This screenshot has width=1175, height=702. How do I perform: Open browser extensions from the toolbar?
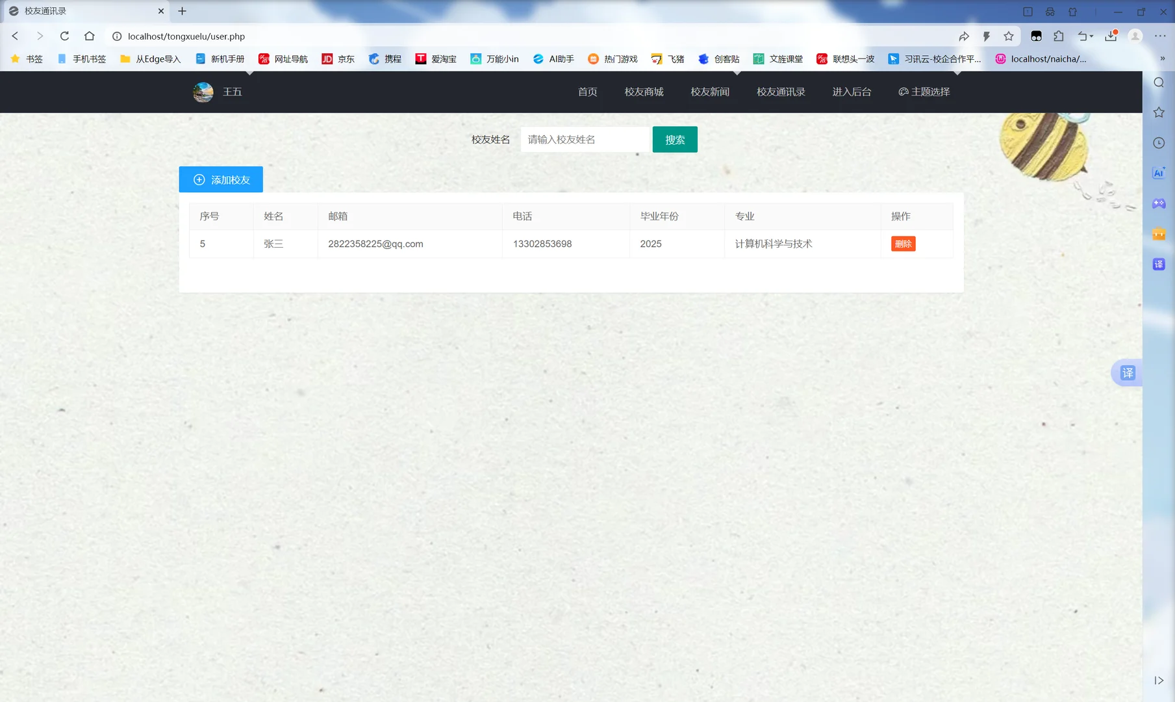pos(1059,36)
